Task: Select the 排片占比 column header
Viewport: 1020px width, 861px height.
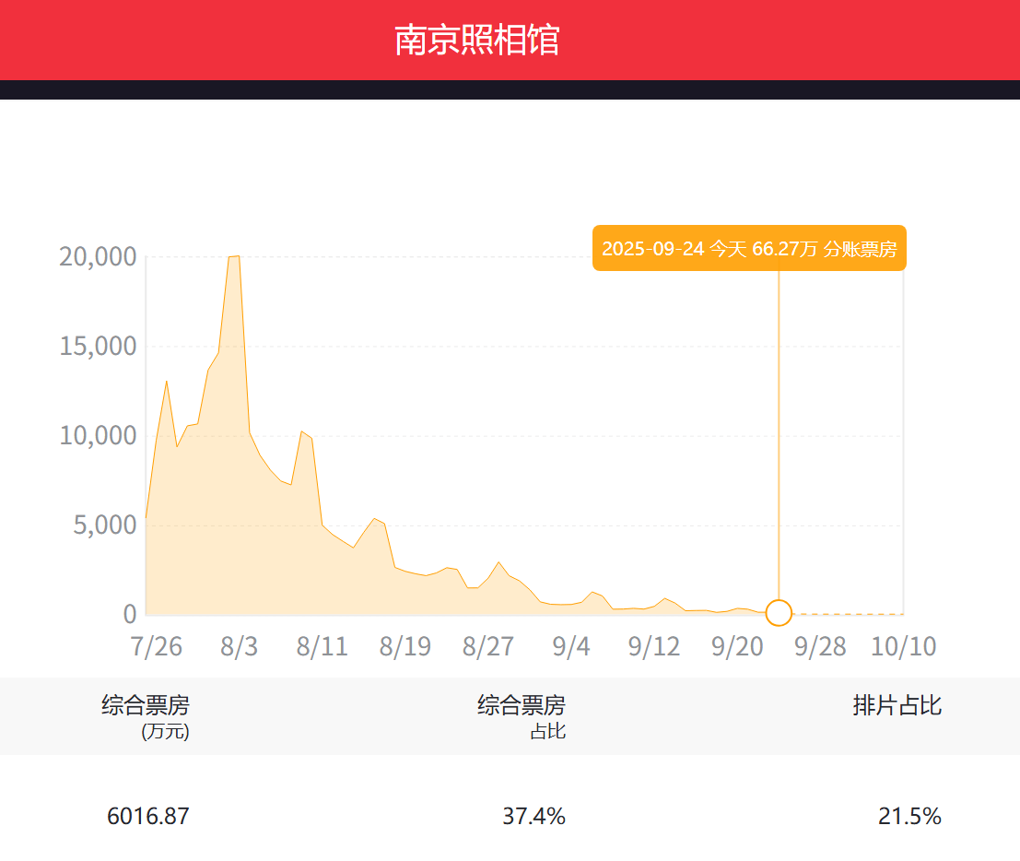Action: point(897,705)
